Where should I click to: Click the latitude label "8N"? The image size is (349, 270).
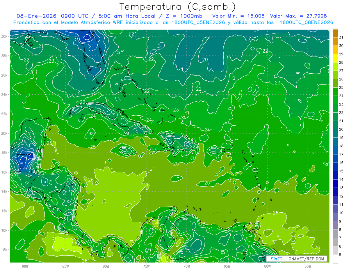(5, 250)
